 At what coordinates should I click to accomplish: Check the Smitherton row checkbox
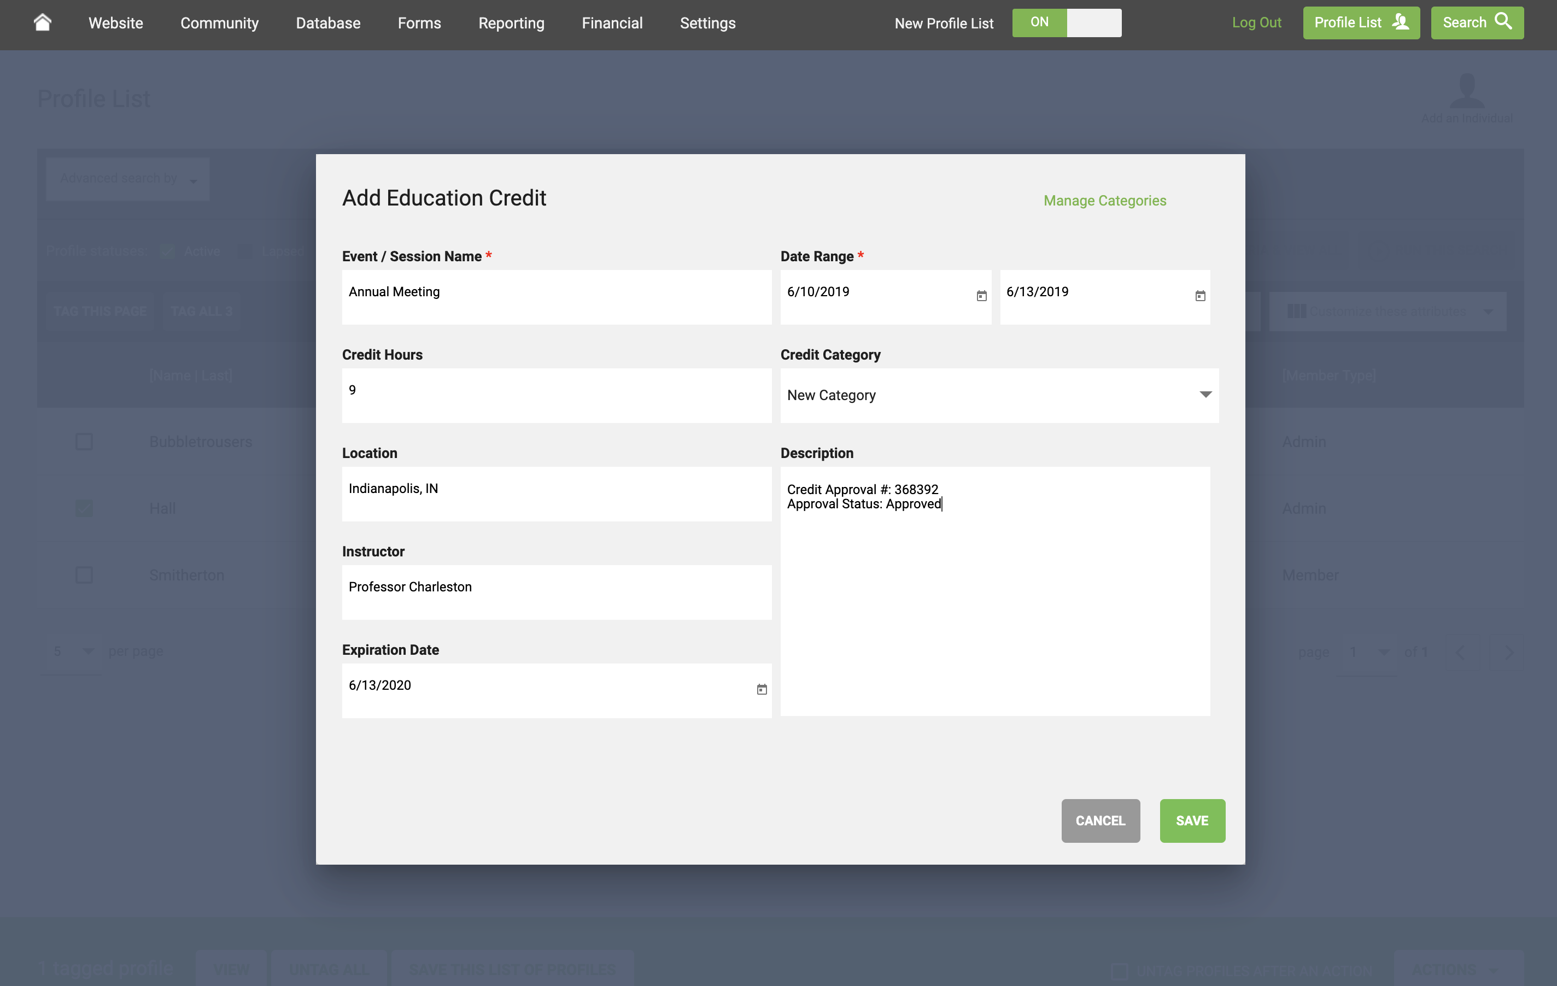(x=84, y=575)
